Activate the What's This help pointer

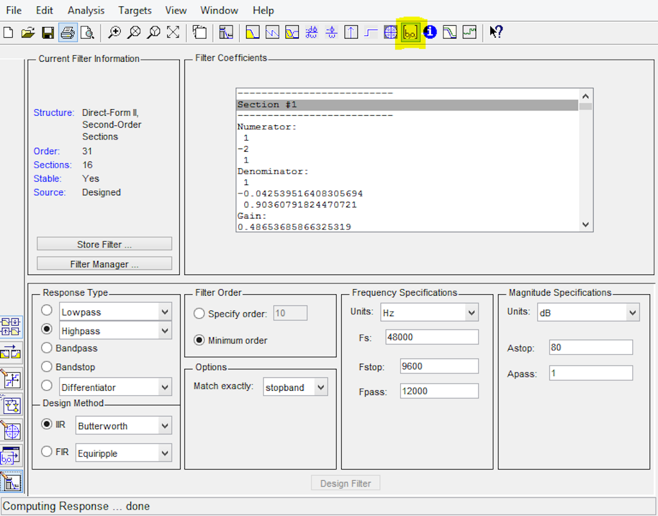(x=496, y=32)
